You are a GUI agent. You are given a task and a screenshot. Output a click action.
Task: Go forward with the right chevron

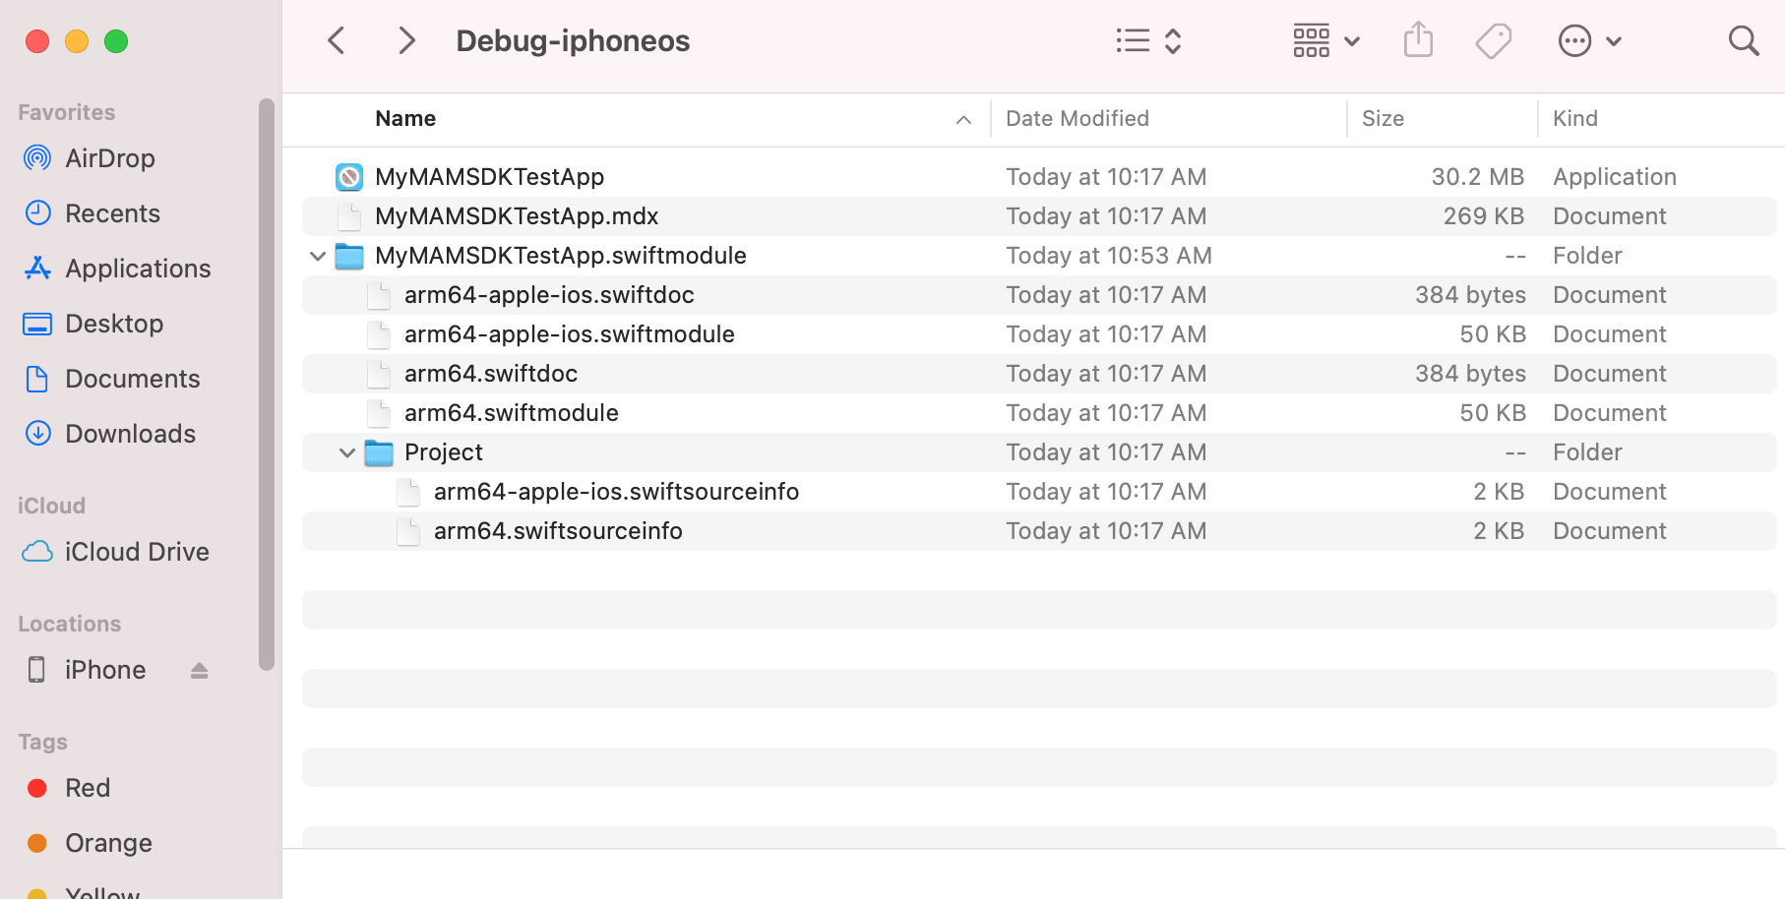click(x=406, y=41)
